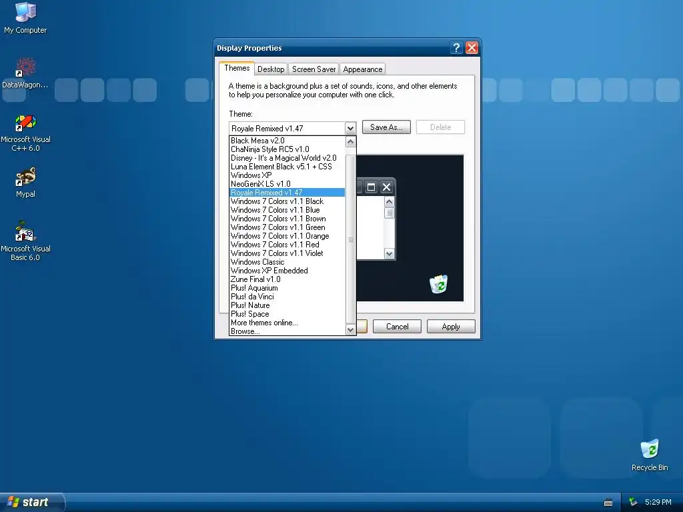683x512 pixels.
Task: Select the Browse... list entry
Action: coord(287,331)
